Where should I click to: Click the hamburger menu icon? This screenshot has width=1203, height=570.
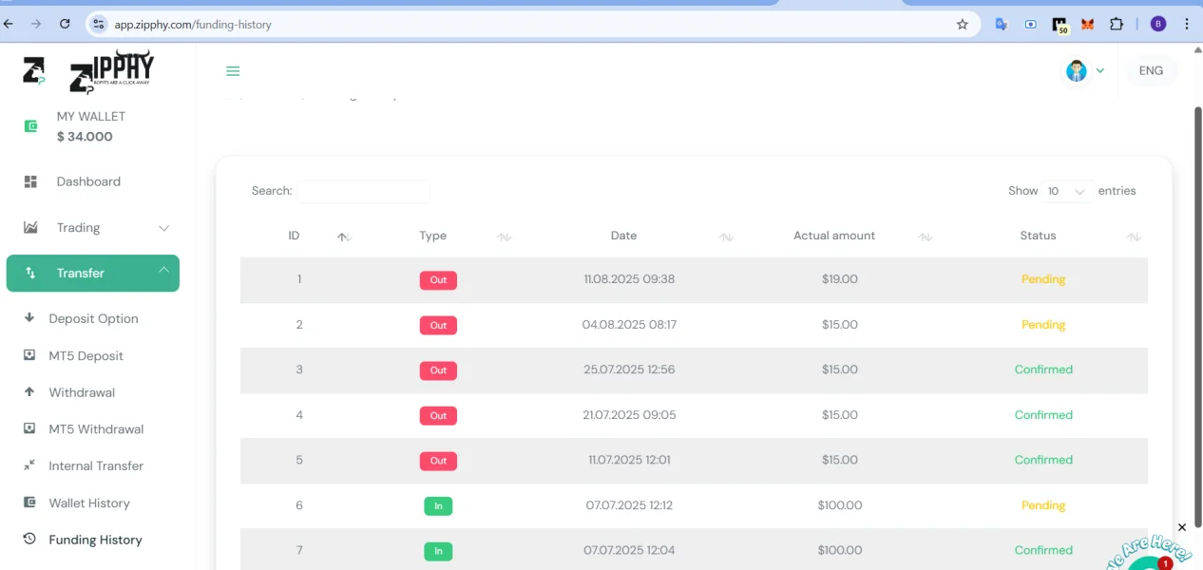coord(233,71)
